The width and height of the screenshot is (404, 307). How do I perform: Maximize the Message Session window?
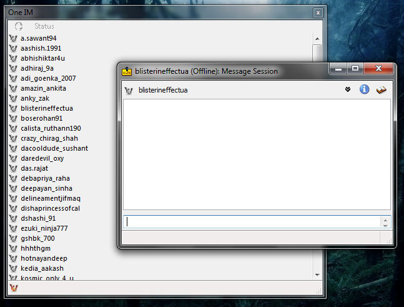[x=355, y=68]
